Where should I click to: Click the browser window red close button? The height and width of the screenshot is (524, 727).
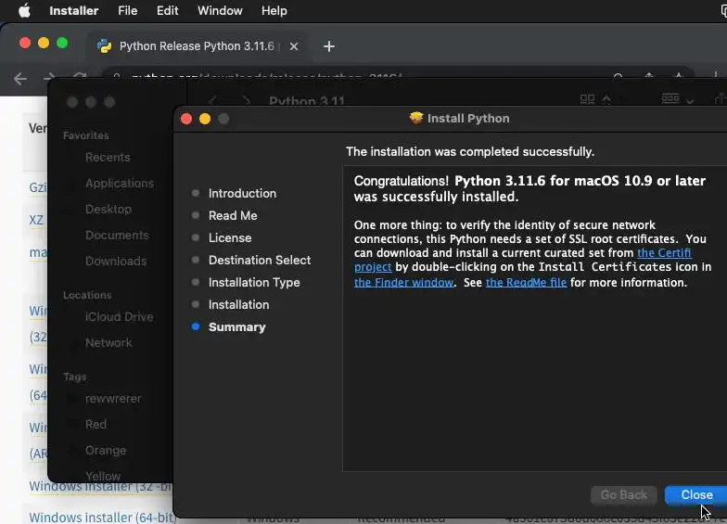click(25, 43)
